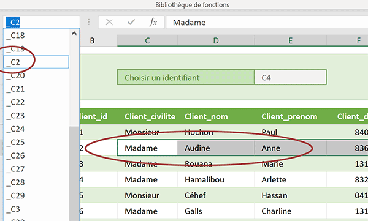The image size is (368, 221).
Task: Choose _C29 from the names list
Action: click(36, 196)
